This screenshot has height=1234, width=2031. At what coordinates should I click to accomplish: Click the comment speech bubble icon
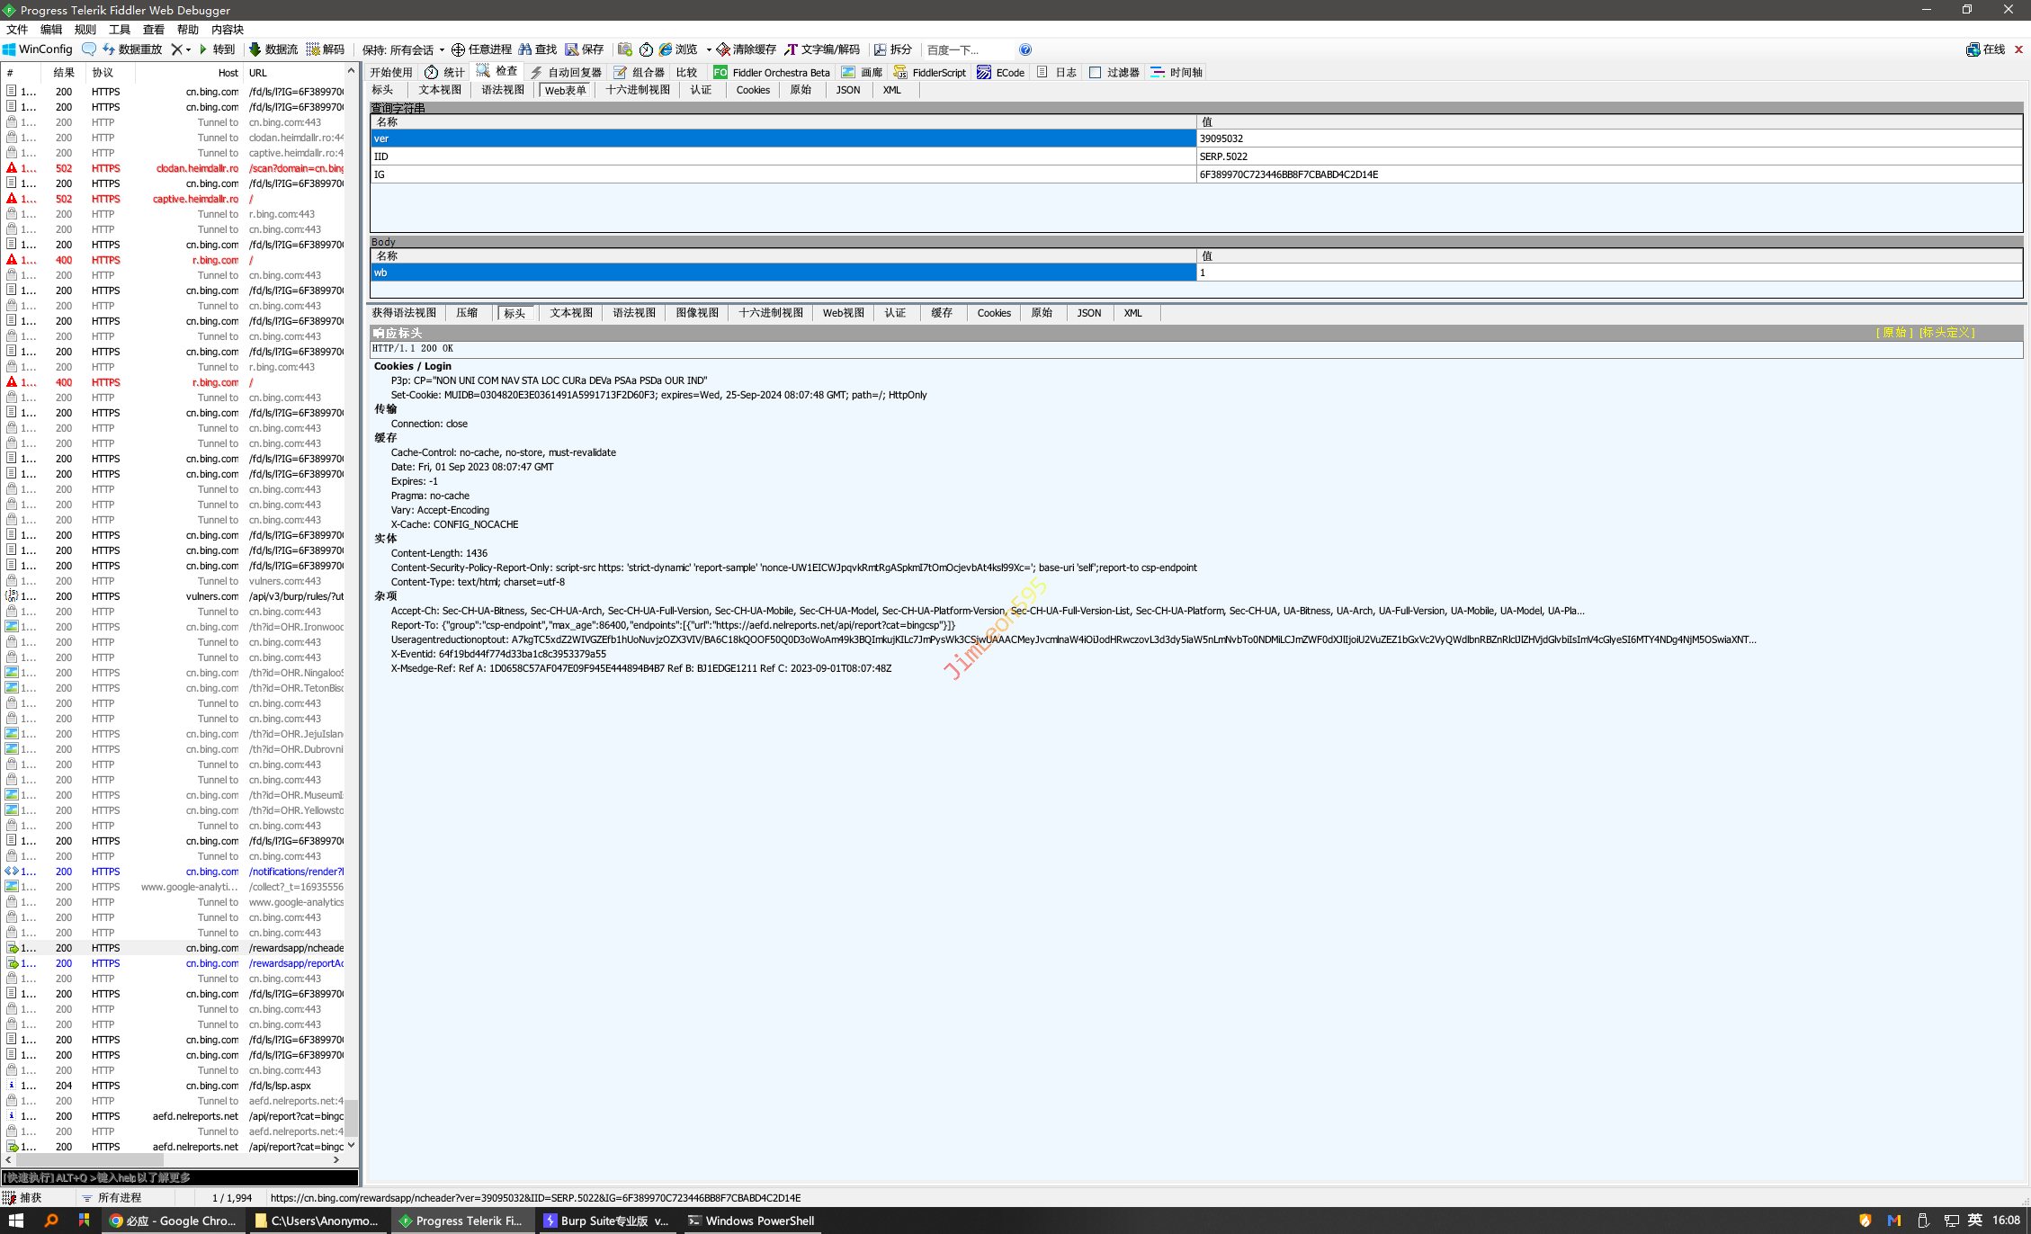89,49
